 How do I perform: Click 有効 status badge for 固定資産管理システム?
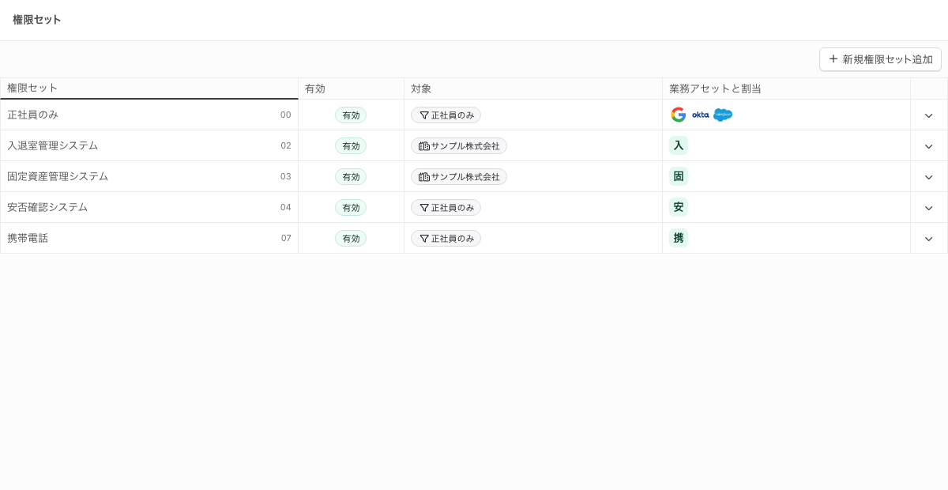[351, 177]
